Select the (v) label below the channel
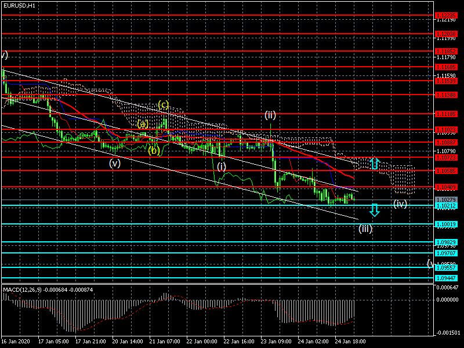464x348 pixels. (115, 163)
